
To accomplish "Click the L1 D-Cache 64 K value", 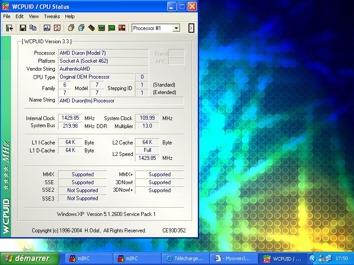I will tap(70, 150).
